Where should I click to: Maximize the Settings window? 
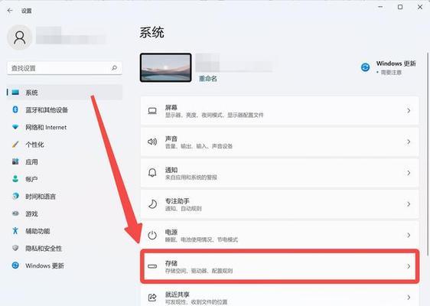point(400,7)
